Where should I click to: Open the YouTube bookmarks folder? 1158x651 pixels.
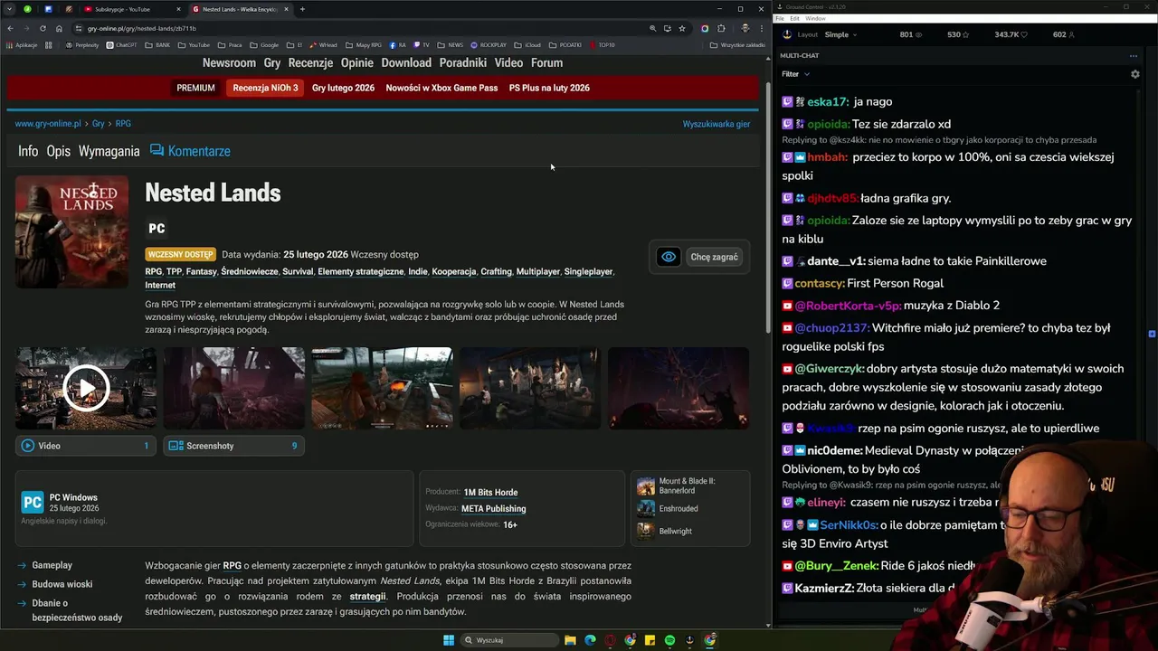(194, 44)
